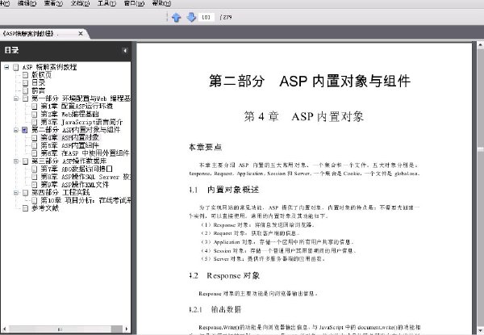Jump to the 前言 bookmark

(x=38, y=90)
